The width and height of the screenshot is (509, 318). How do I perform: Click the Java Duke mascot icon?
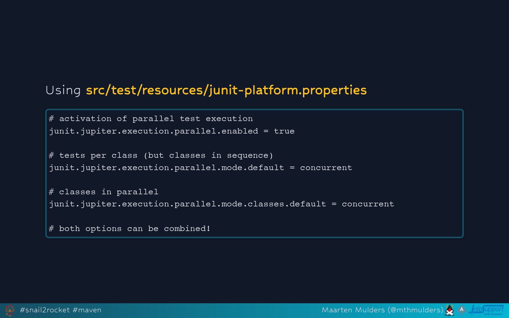[450, 310]
